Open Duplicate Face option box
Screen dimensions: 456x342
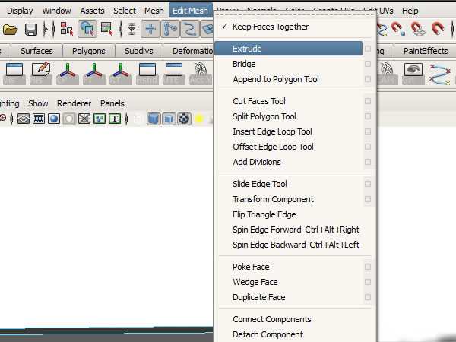pyautogui.click(x=368, y=297)
